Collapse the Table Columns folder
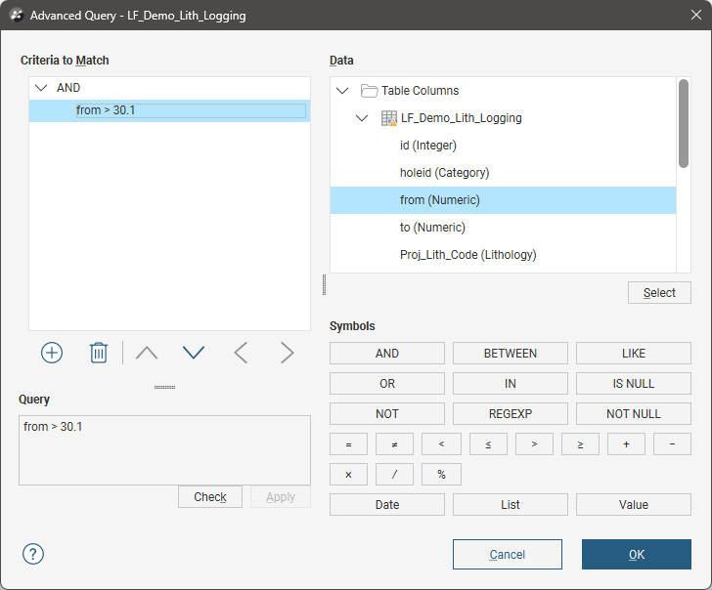The height and width of the screenshot is (590, 712). click(342, 91)
